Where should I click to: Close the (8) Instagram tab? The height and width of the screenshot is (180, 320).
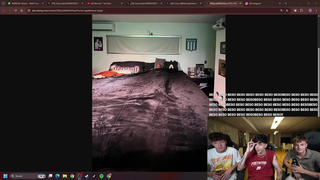280,3
